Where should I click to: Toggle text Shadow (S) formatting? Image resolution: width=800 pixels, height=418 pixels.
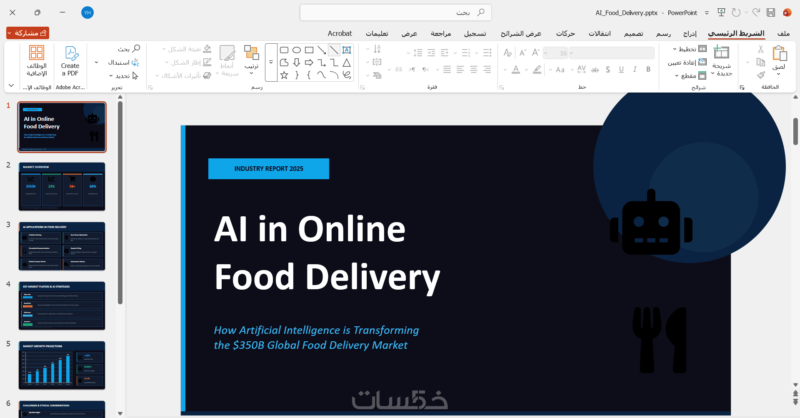click(608, 69)
